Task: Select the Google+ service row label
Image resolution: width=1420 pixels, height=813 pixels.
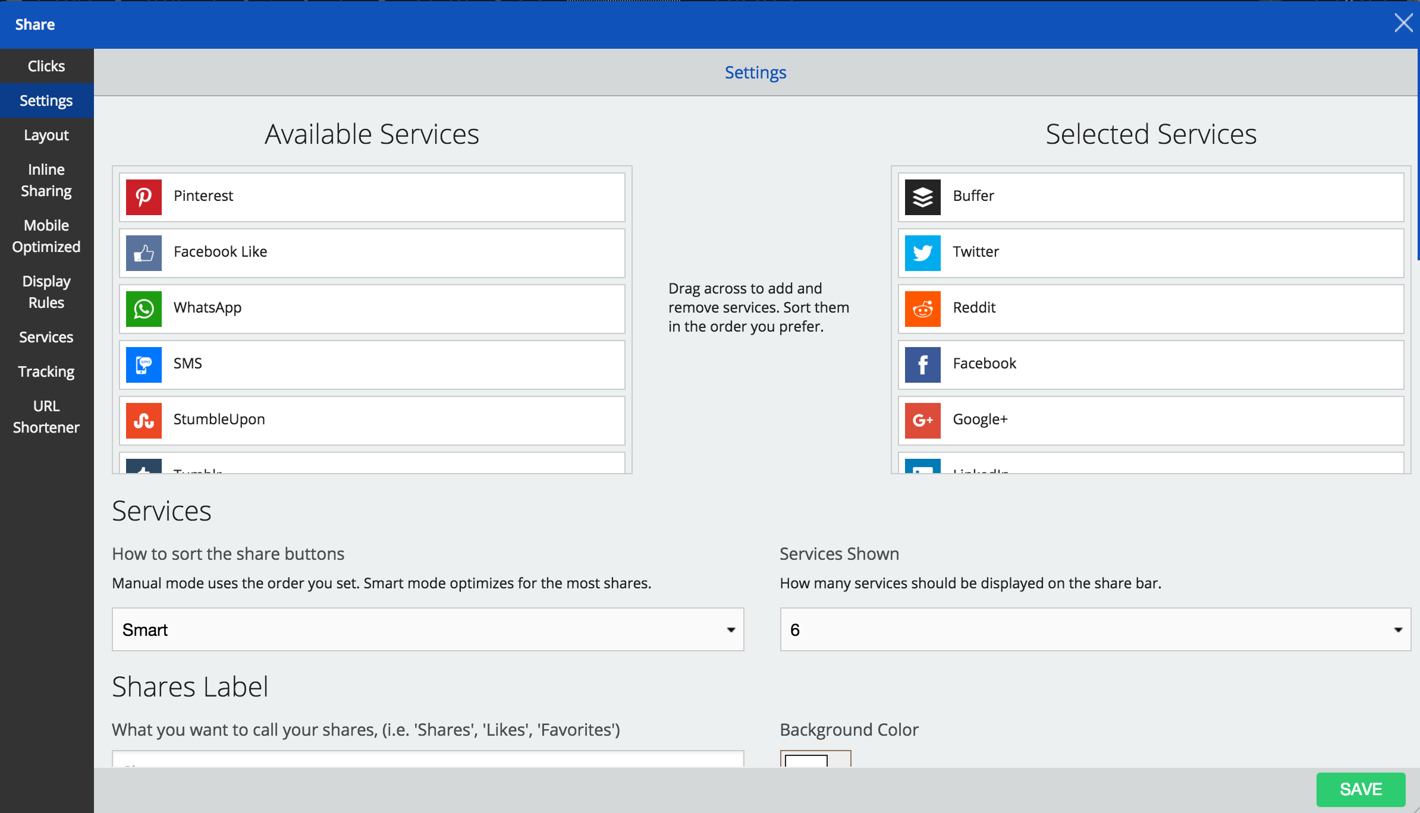Action: [x=980, y=419]
